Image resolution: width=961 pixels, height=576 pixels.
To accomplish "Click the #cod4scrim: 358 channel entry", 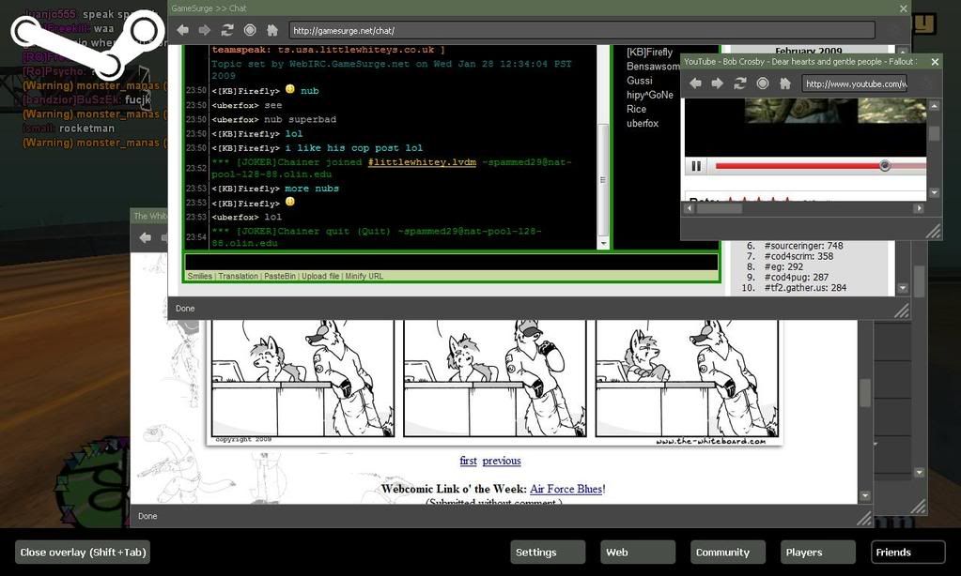I will tap(798, 256).
